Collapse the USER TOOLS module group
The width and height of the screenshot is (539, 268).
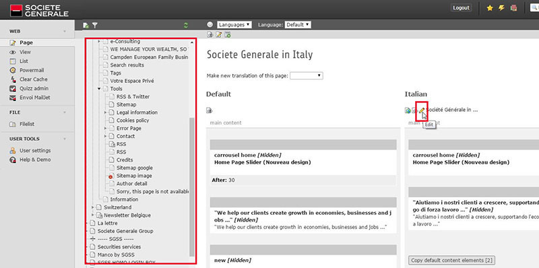coord(65,139)
